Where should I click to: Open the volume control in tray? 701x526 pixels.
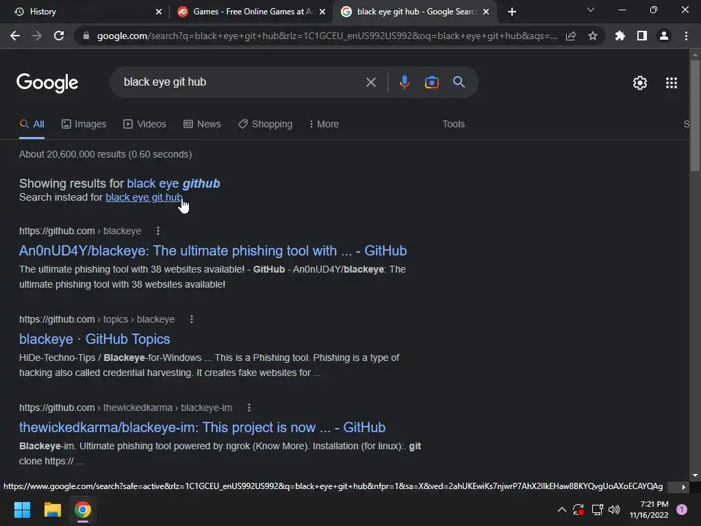click(614, 510)
